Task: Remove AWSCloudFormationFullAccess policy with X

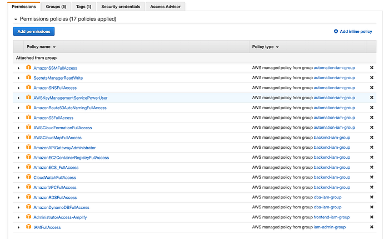Action: pyautogui.click(x=372, y=128)
